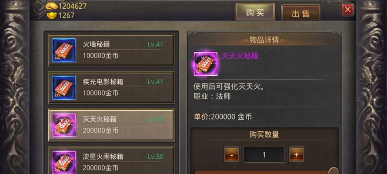Image resolution: width=387 pixels, height=174 pixels.
Task: Click the purchase quantity input field
Action: [x=264, y=155]
